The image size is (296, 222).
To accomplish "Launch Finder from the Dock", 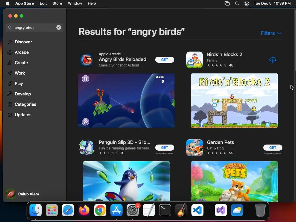I will tap(36, 210).
